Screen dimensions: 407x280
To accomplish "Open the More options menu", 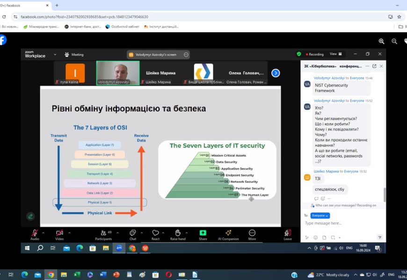I will click(x=252, y=233).
